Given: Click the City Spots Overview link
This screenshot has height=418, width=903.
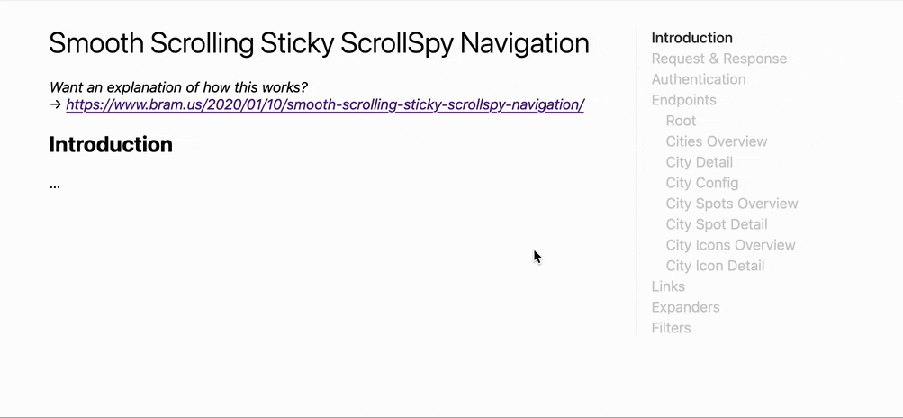Looking at the screenshot, I should [731, 204].
